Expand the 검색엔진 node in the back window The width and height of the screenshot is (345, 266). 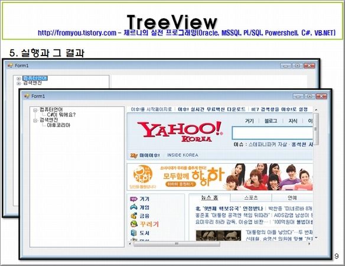[x=19, y=83]
